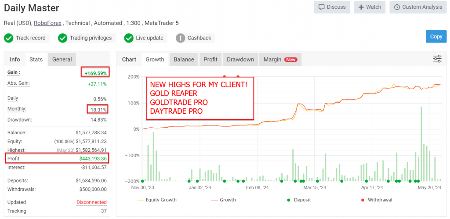This screenshot has width=450, height=219.
Task: Switch to the Balance chart tab
Action: pos(184,60)
